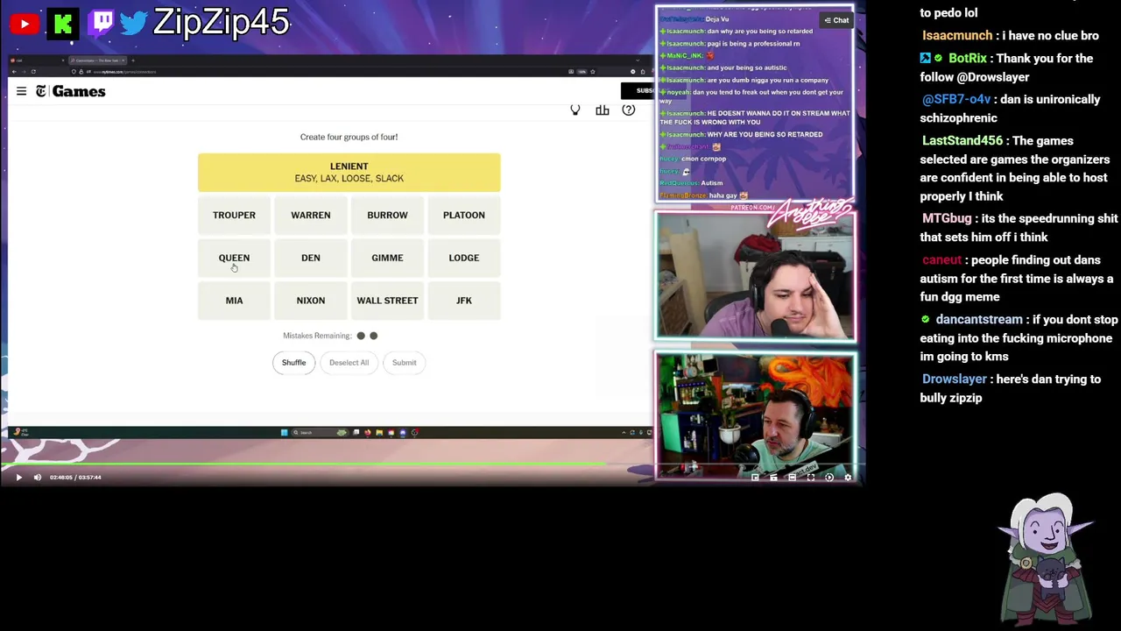1121x631 pixels.
Task: Select the NIXON tile
Action: [x=311, y=301]
